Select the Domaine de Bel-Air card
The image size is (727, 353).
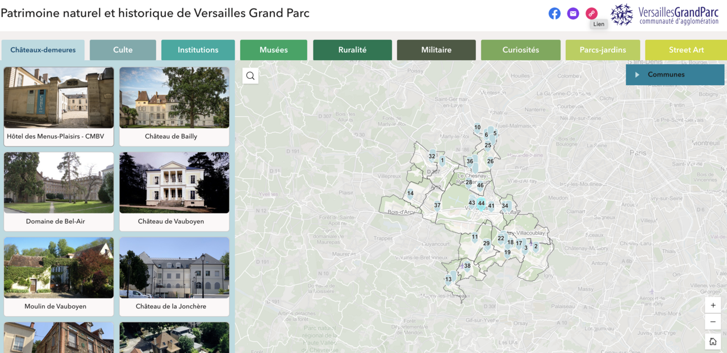(x=59, y=191)
